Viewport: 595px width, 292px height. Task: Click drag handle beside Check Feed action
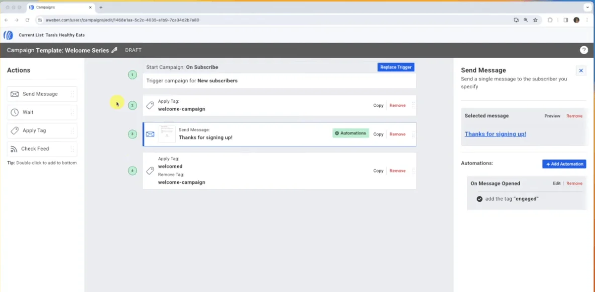(72, 149)
